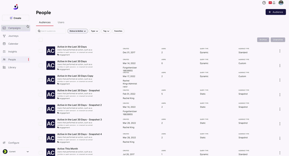Click the Calendar sidebar icon
This screenshot has width=289, height=156.
click(4, 44)
